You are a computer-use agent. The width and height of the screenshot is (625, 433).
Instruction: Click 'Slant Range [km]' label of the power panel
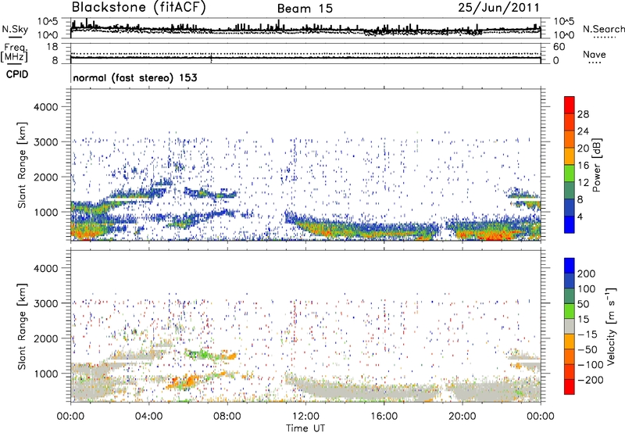pos(22,165)
